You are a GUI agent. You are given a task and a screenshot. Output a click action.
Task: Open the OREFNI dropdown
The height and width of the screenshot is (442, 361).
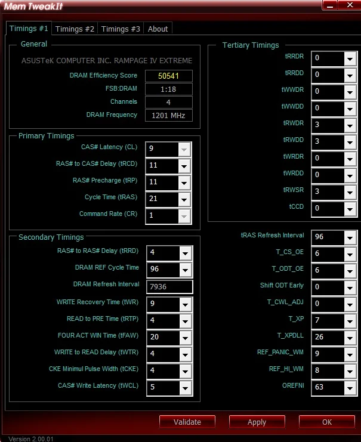click(x=350, y=388)
